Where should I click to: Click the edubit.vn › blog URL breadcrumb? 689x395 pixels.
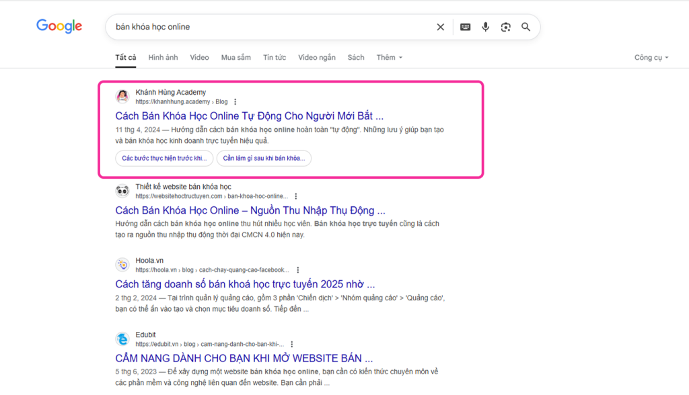point(210,344)
